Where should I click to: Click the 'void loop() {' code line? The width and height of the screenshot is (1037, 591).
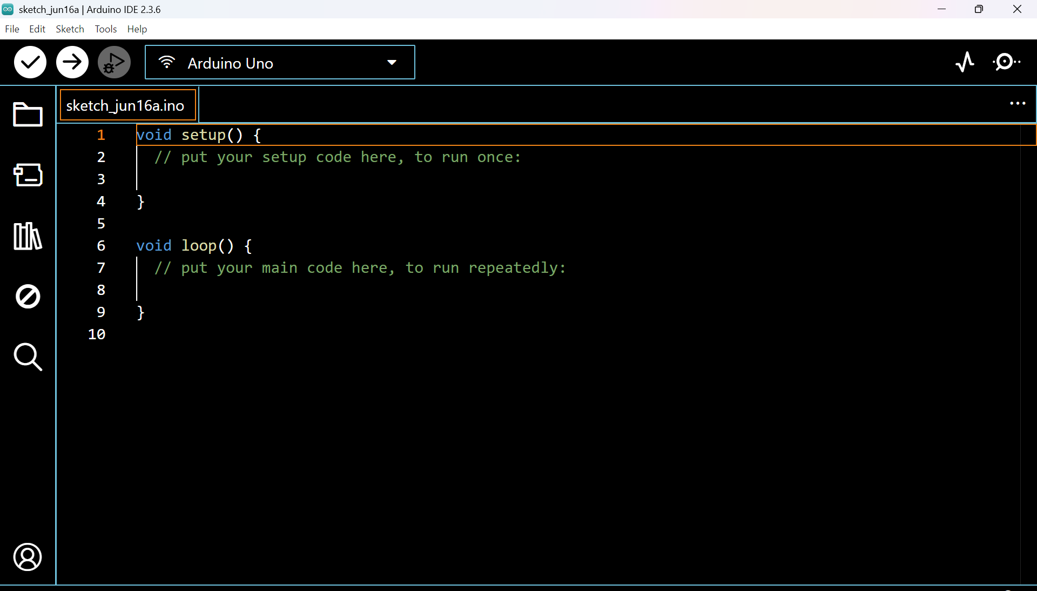click(x=194, y=246)
